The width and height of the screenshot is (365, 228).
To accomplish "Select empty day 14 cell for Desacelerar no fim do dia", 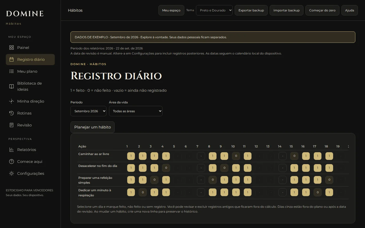I will (283, 168).
